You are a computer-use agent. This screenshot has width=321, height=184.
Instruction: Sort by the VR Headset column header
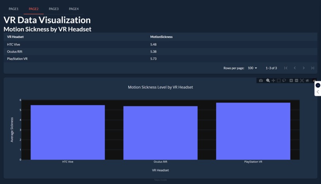[16, 37]
